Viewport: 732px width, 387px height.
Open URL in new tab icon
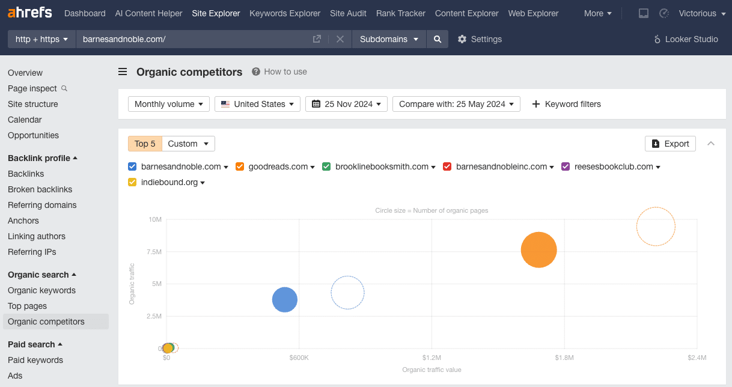click(x=317, y=39)
